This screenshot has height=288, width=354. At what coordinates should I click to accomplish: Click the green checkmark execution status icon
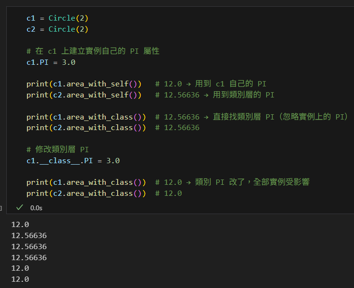[x=20, y=207]
